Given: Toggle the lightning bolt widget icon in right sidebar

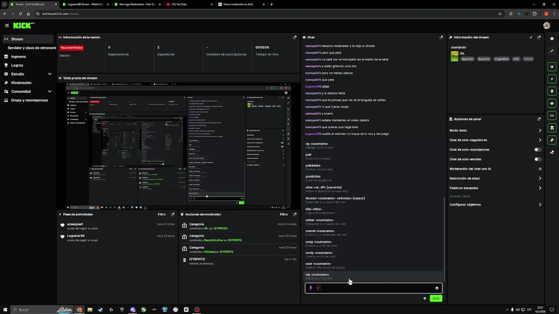Looking at the screenshot, I should [552, 79].
